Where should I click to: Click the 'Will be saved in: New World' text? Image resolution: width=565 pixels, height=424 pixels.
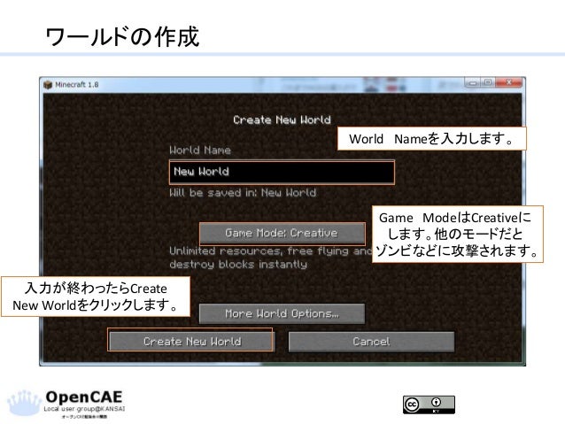coord(243,193)
